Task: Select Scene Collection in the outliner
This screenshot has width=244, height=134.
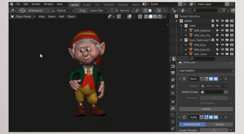Action: tap(190, 16)
